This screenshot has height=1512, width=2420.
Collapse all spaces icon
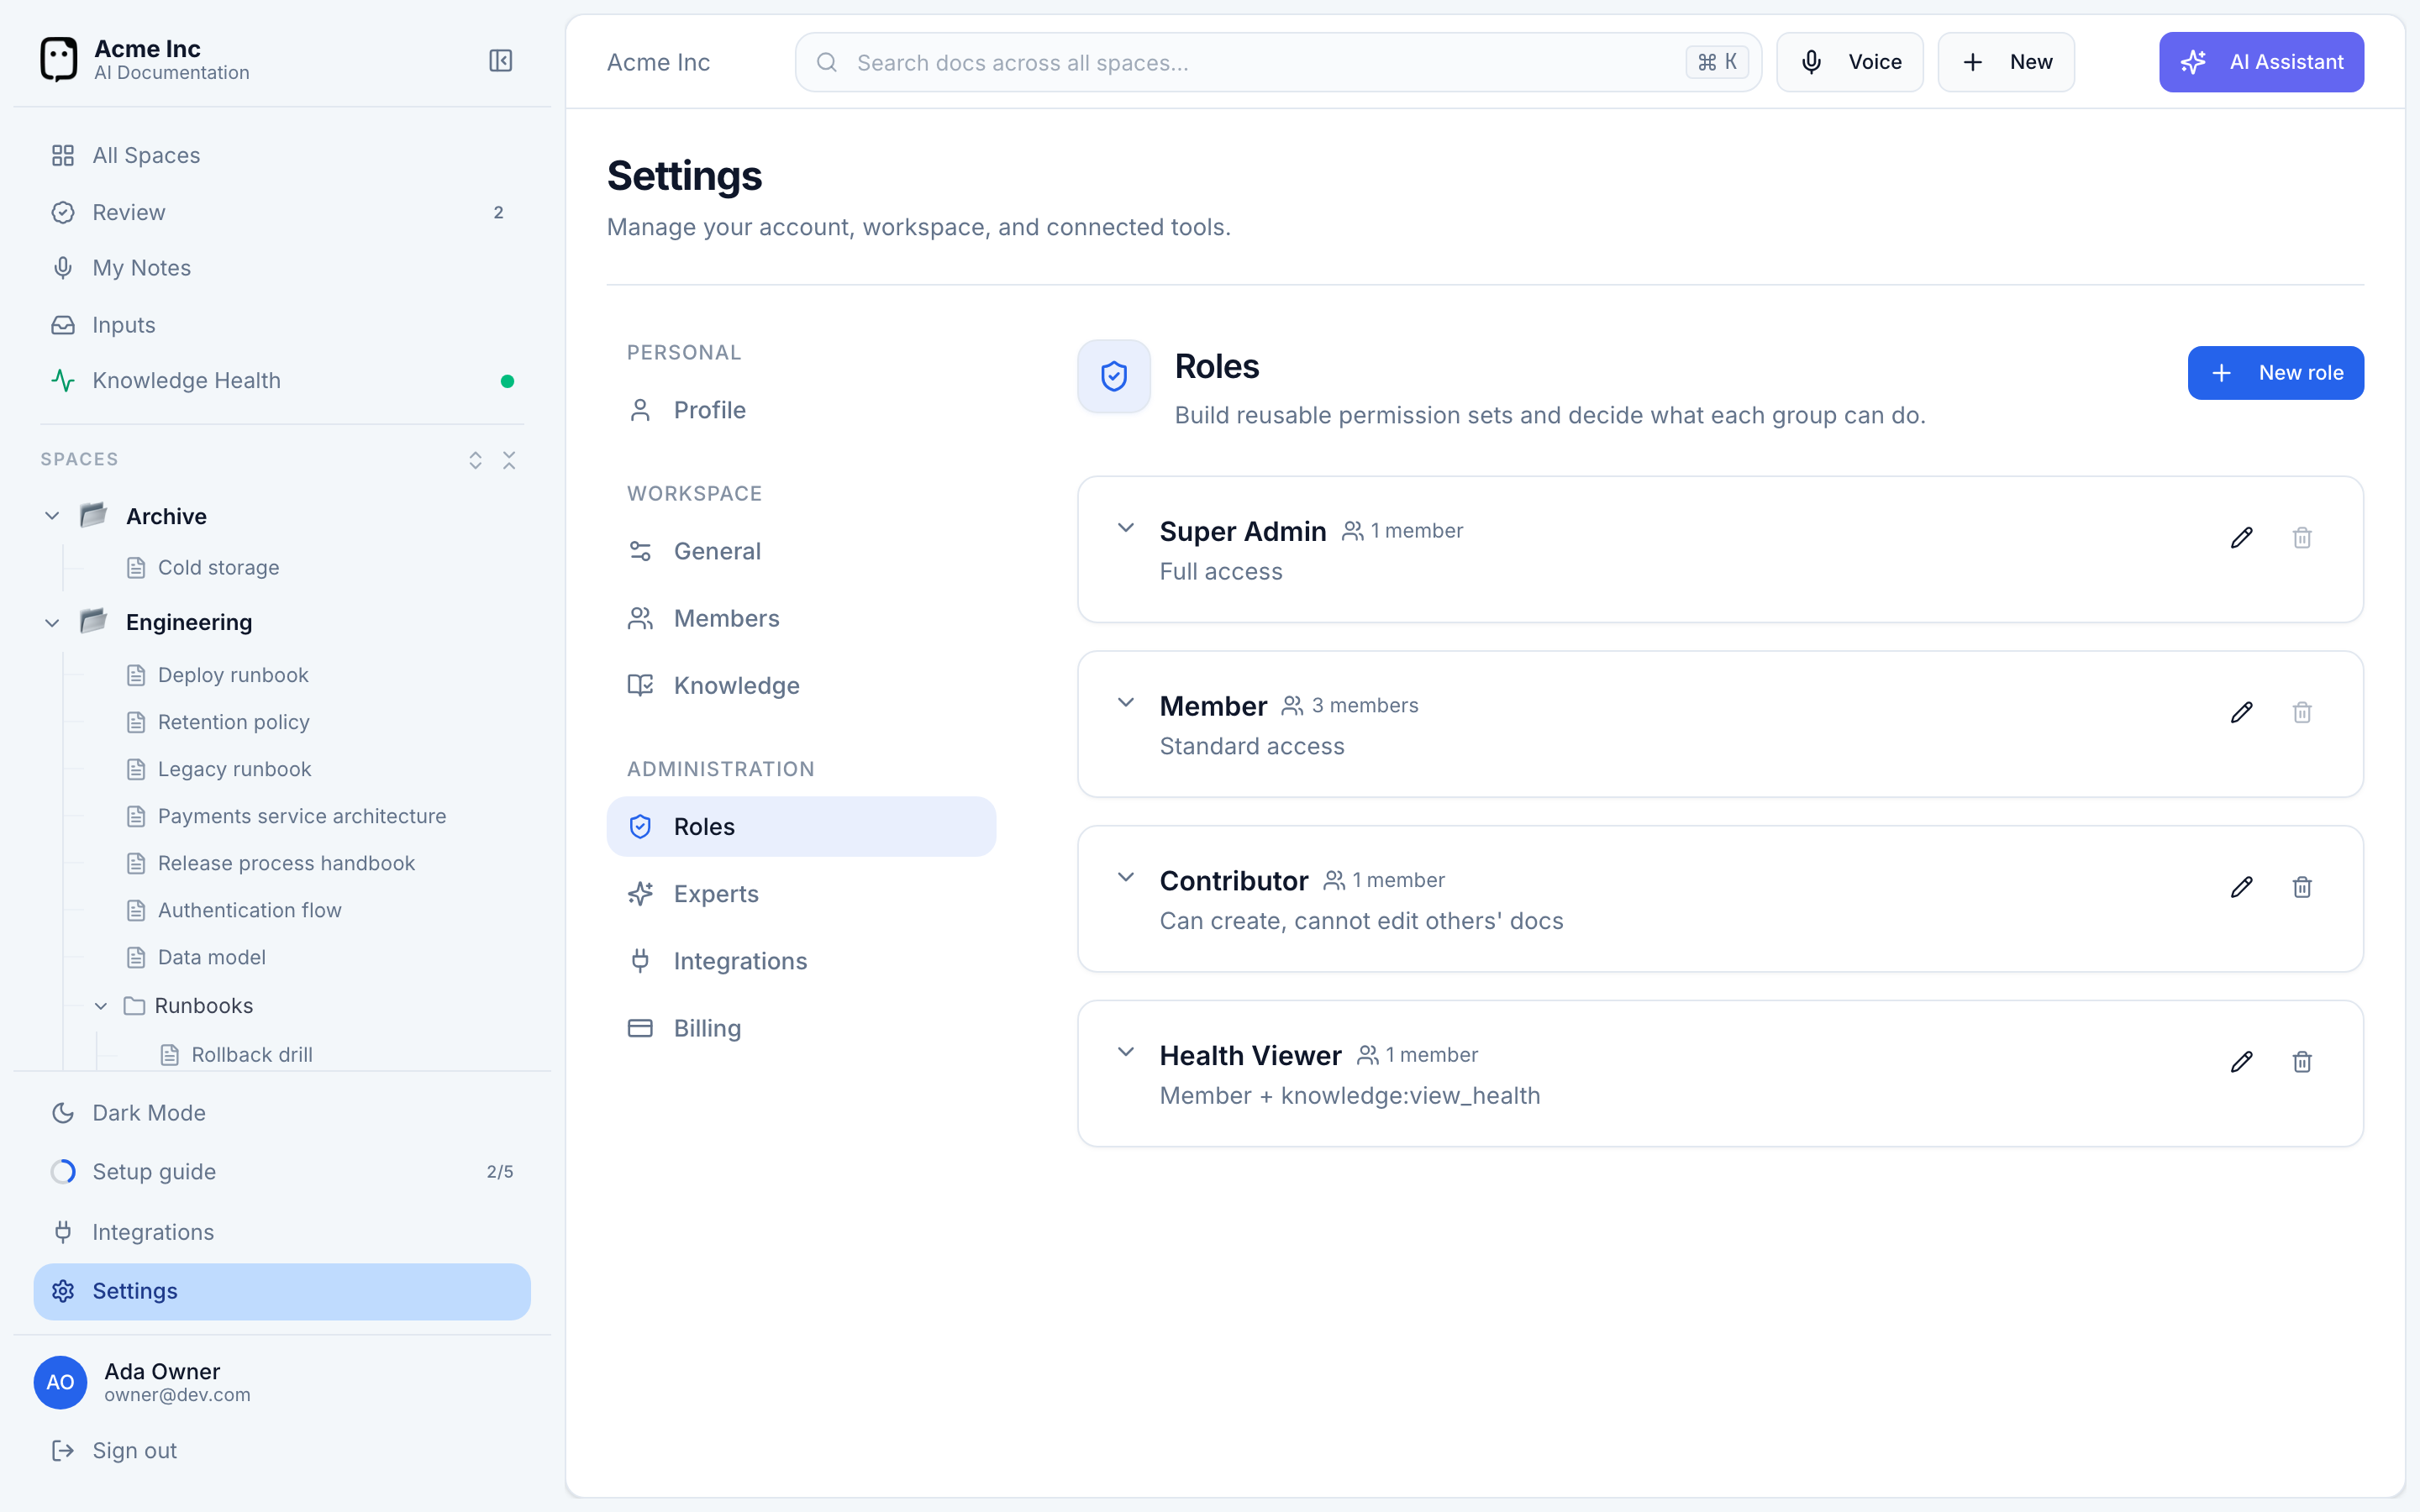[509, 460]
